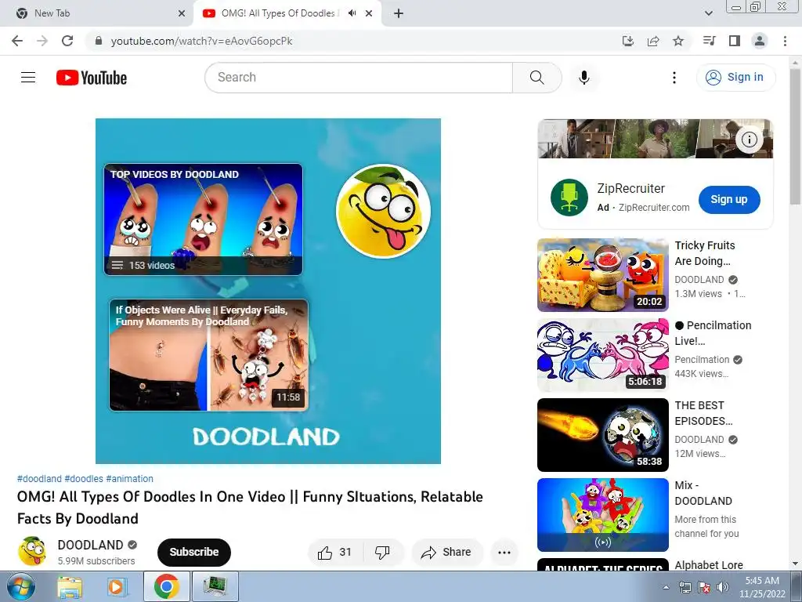Open system volume speaker icon
The height and width of the screenshot is (602, 802).
point(722,587)
